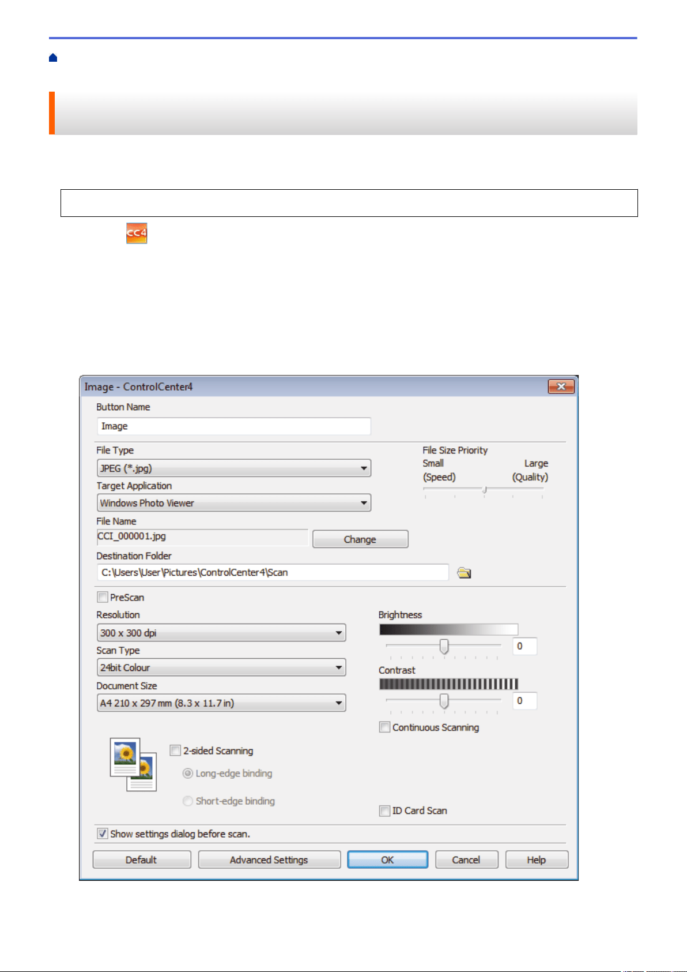Confirm with the OK button
The height and width of the screenshot is (972, 687).
click(x=388, y=860)
